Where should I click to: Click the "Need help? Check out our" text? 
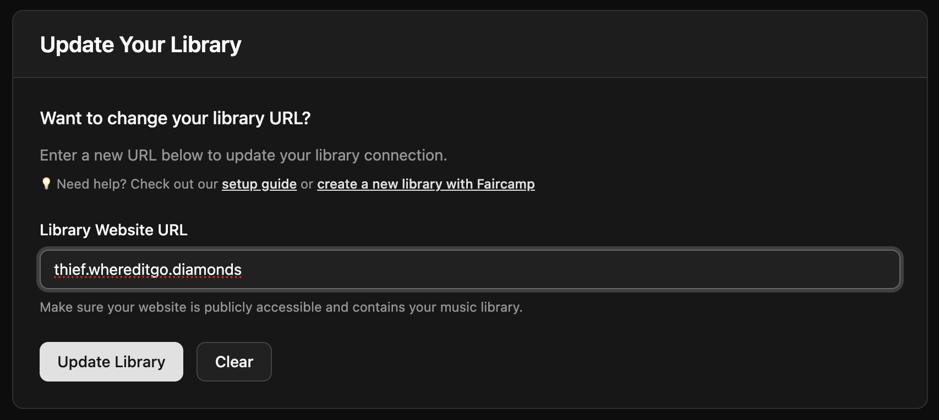coord(138,184)
